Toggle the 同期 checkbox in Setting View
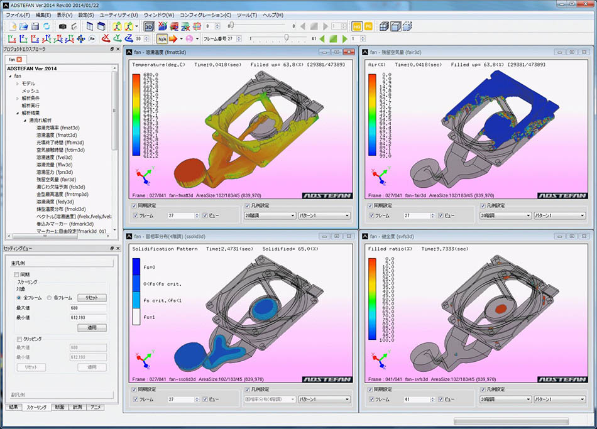Image resolution: width=597 pixels, height=429 pixels. 16,274
